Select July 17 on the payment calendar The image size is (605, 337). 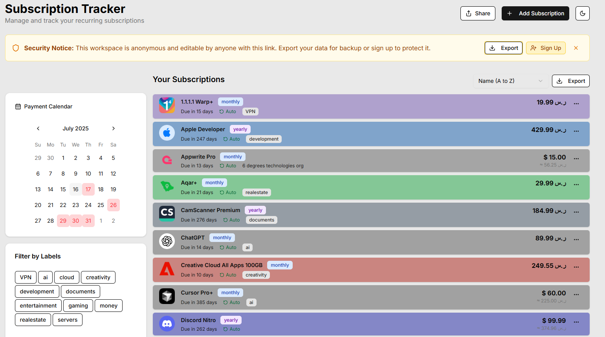(x=88, y=189)
